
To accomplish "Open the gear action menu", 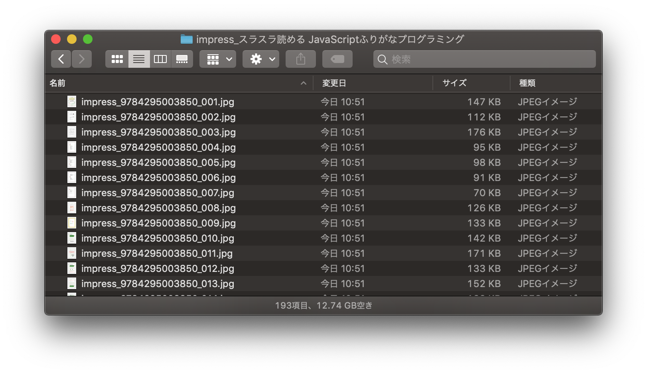I will pyautogui.click(x=261, y=59).
